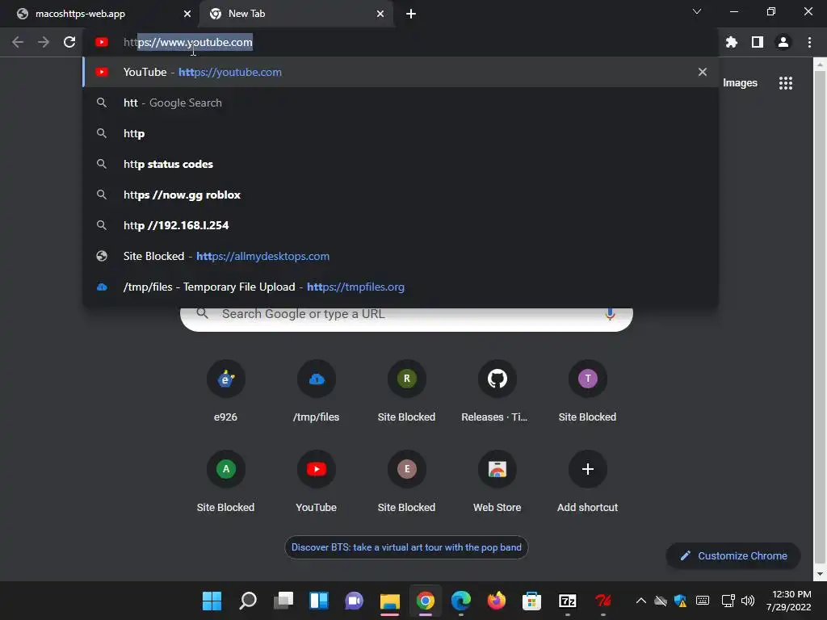This screenshot has width=827, height=620.
Task: Launch Firefox from the taskbar
Action: click(497, 601)
